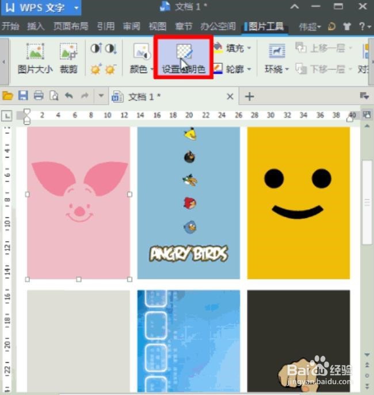Screen dimensions: 374x395
Task: Open the 环绕 text wrap menu
Action: [x=277, y=59]
